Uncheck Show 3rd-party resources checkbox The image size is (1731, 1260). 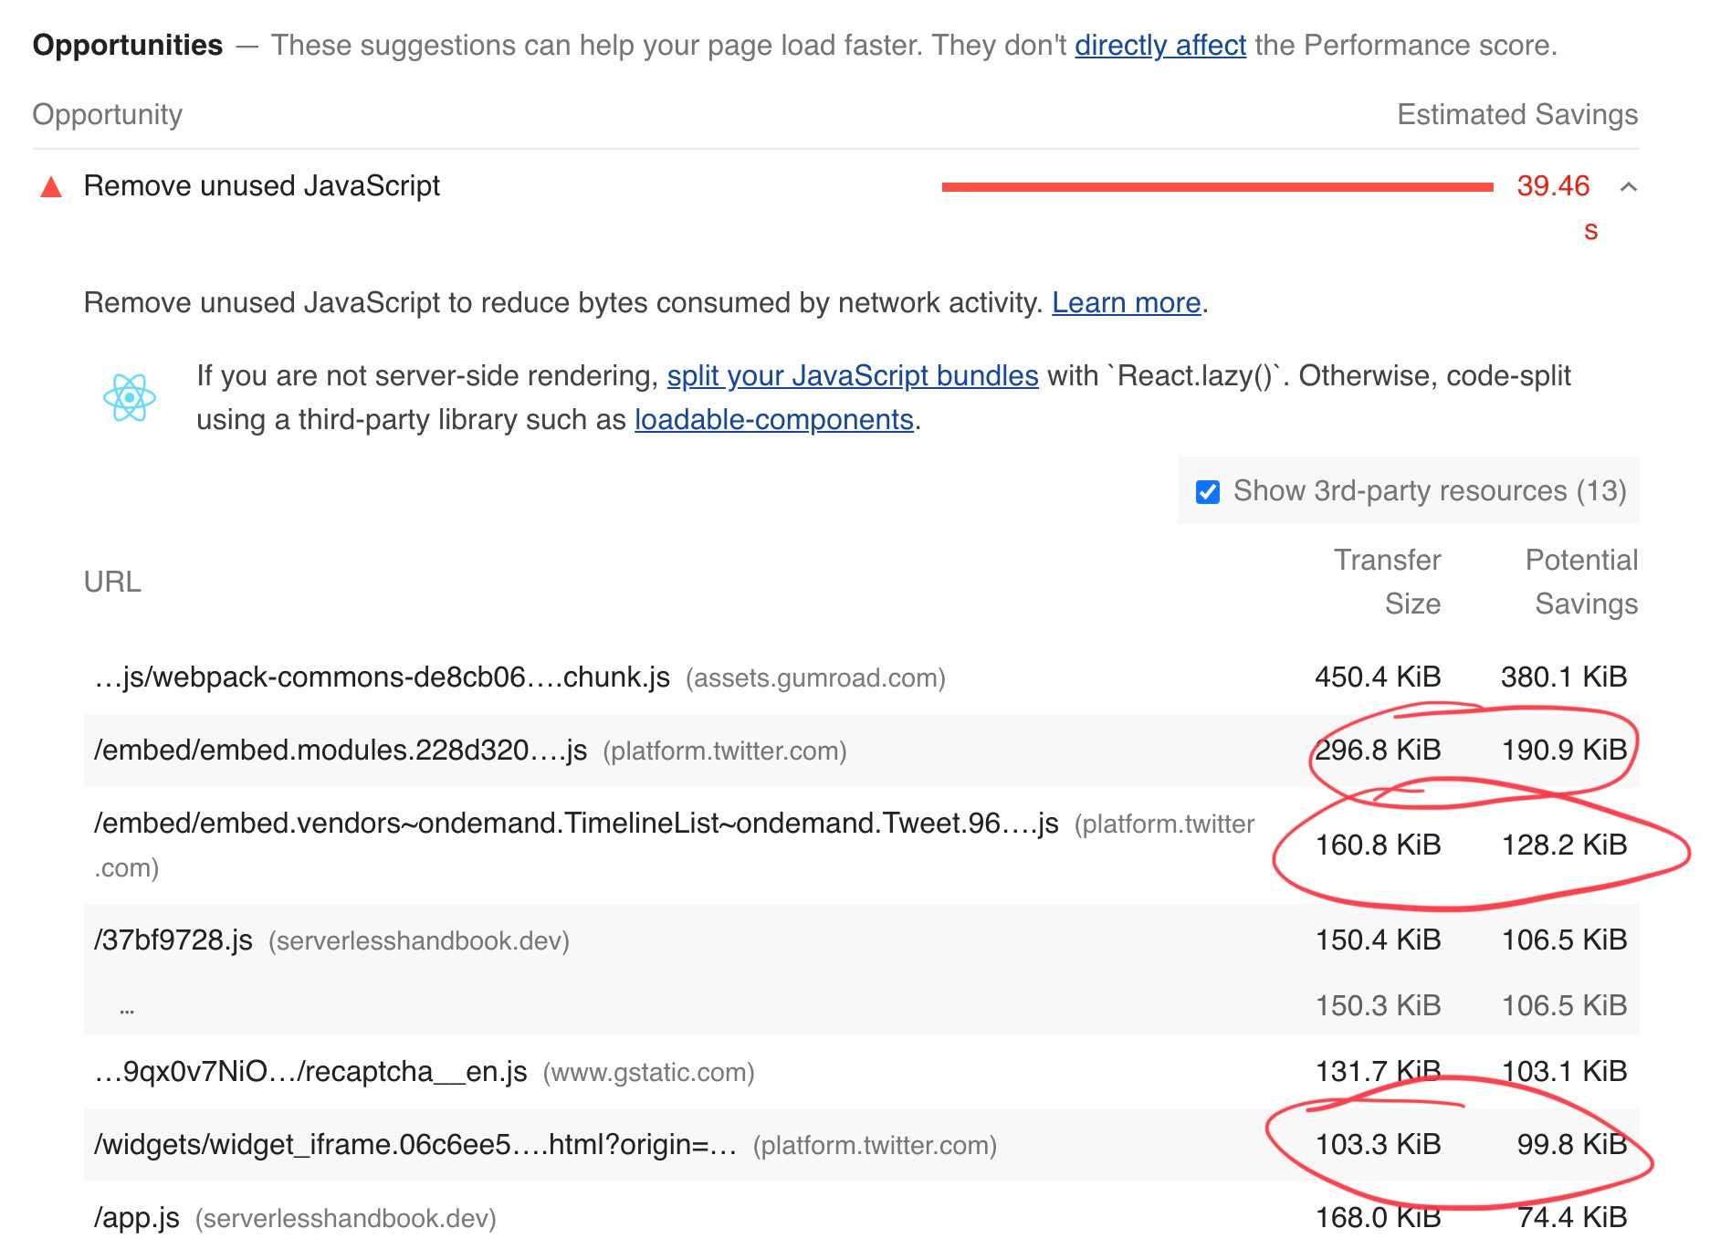point(1208,492)
